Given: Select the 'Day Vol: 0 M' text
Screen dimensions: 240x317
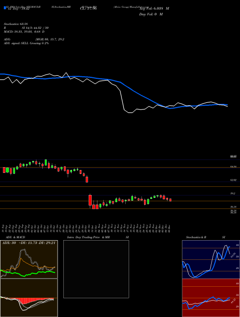Looking at the screenshot, I should tap(151, 14).
